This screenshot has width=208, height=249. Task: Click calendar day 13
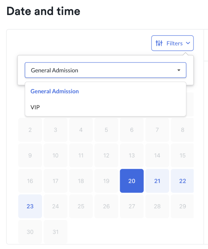tap(132, 155)
